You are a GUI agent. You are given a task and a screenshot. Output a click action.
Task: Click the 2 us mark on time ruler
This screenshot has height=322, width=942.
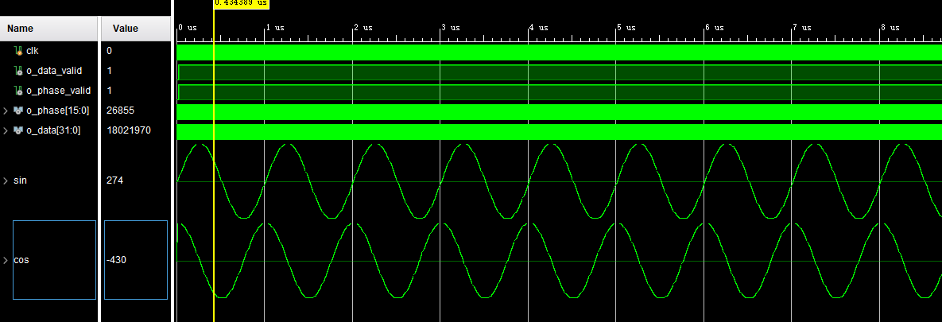click(362, 28)
